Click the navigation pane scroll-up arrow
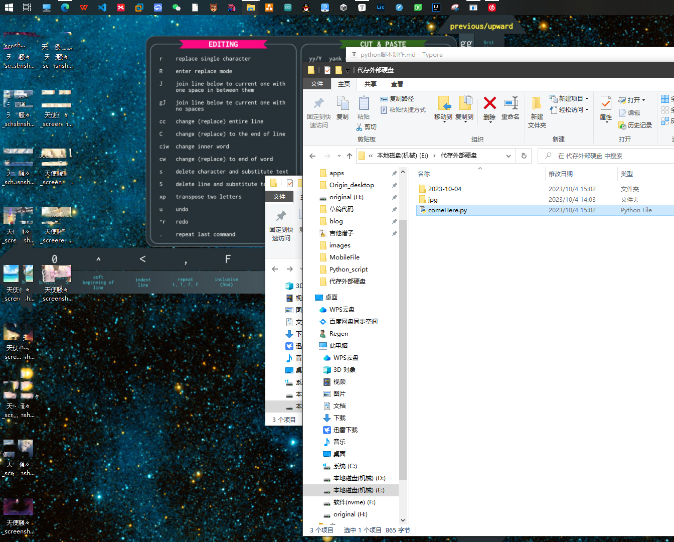 point(403,172)
